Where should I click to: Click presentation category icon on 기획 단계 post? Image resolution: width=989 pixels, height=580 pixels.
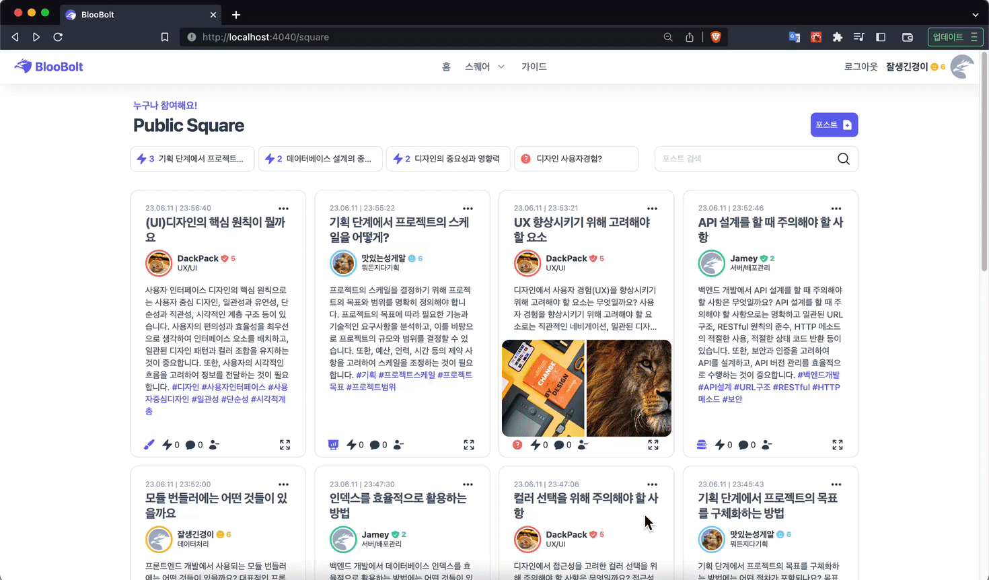[x=333, y=445]
